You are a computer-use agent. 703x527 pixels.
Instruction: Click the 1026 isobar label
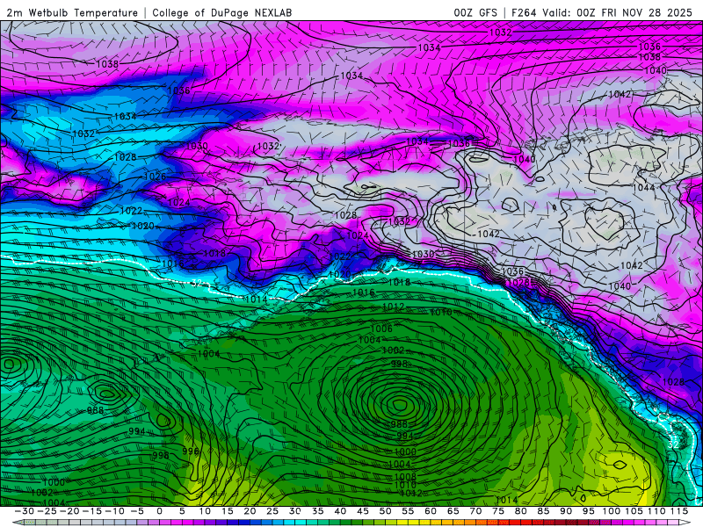coord(156,177)
